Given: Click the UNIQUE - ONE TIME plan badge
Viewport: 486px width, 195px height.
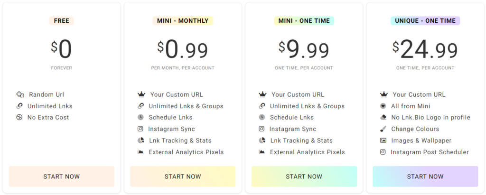Looking at the screenshot, I should coord(425,21).
